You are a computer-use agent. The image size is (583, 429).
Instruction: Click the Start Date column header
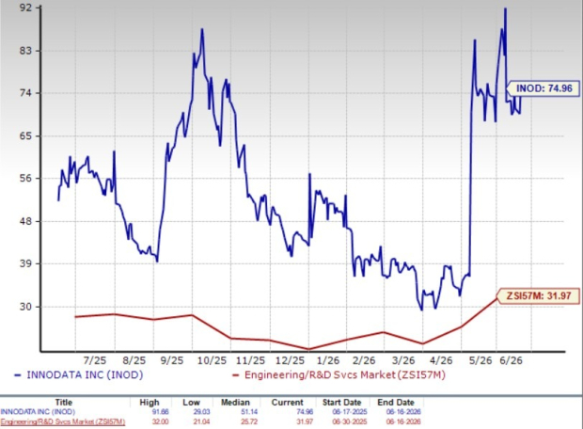341,403
